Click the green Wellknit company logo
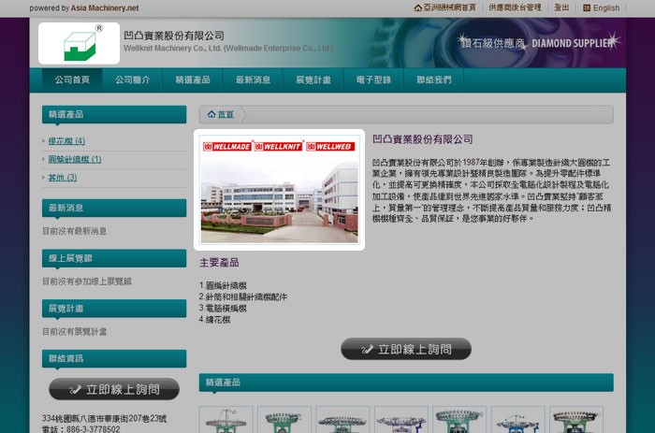655x433 pixels. click(x=79, y=43)
